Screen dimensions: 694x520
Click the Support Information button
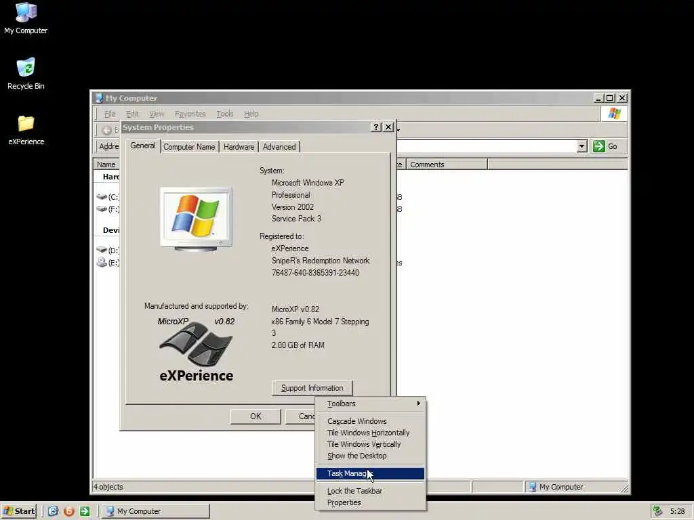(312, 388)
